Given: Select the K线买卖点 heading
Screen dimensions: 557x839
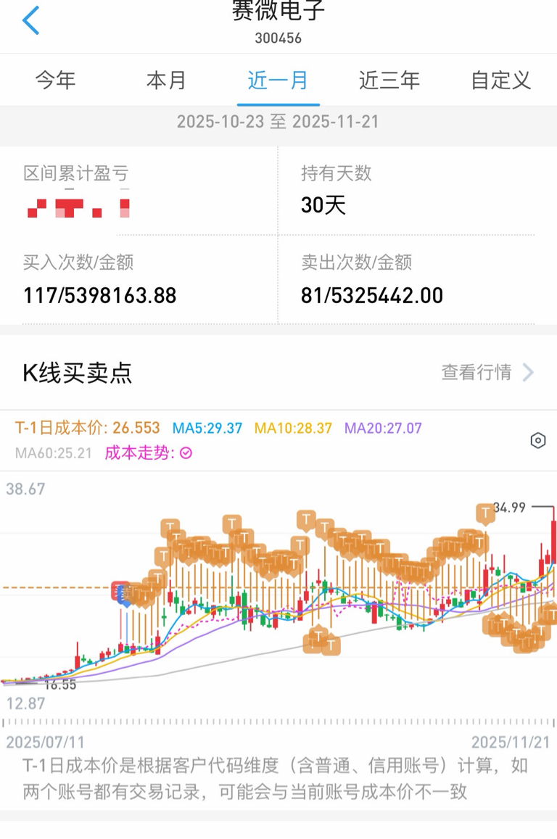Looking at the screenshot, I should pos(78,373).
